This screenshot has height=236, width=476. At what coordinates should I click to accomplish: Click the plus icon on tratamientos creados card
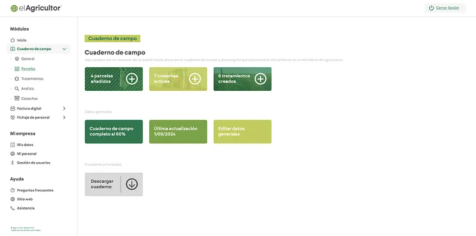[x=259, y=78]
